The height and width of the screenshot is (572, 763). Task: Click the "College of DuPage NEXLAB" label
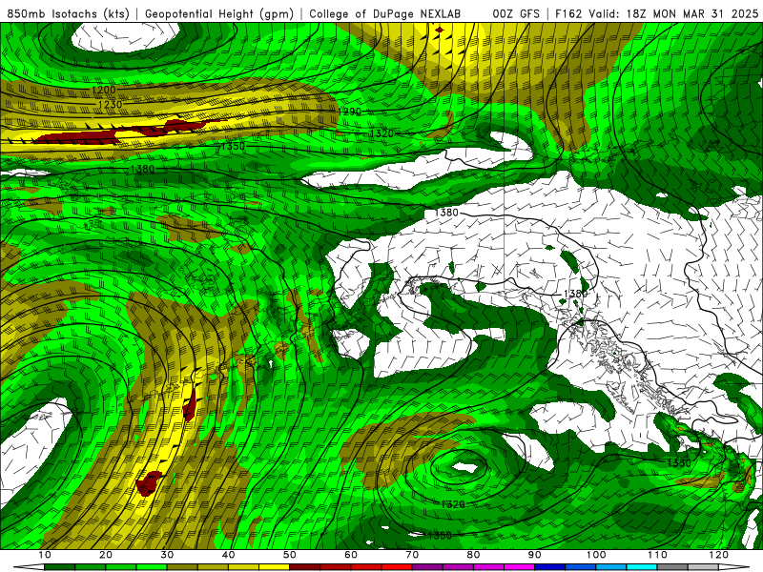(385, 13)
